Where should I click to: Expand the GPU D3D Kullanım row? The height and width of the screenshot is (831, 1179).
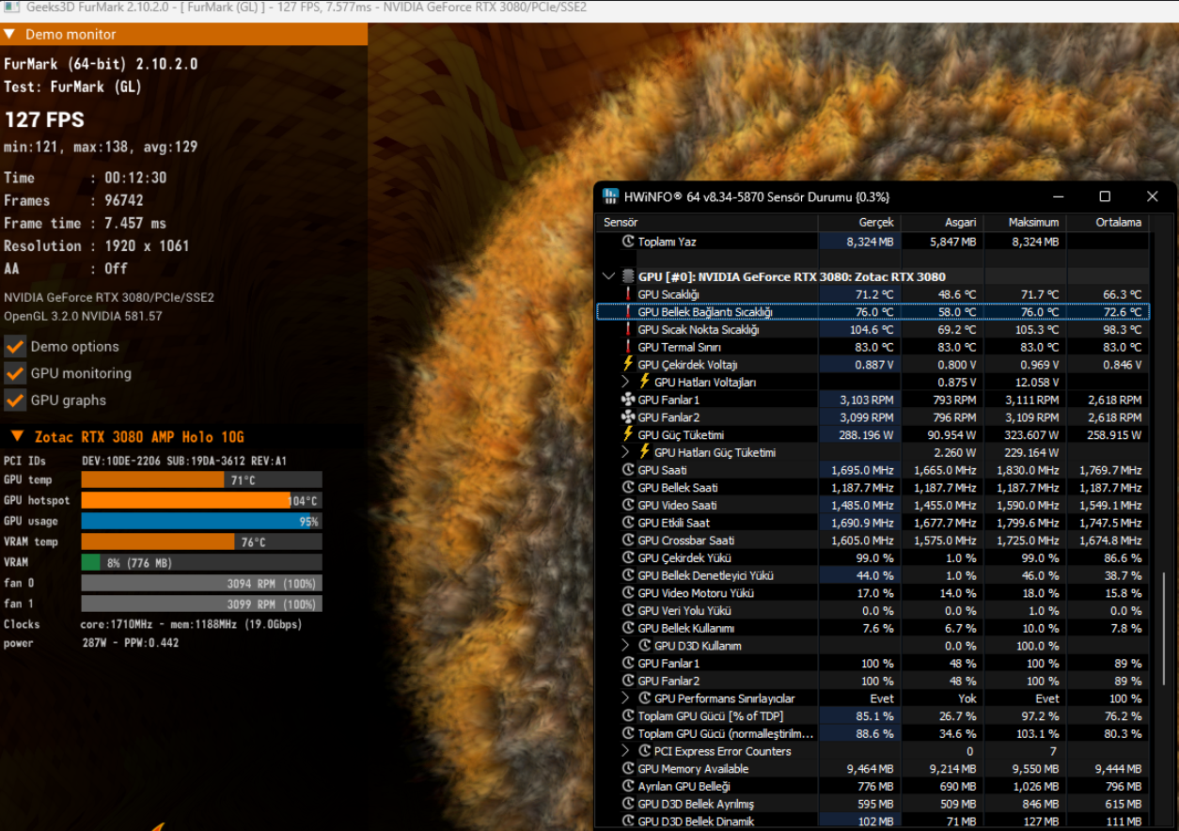(x=626, y=646)
